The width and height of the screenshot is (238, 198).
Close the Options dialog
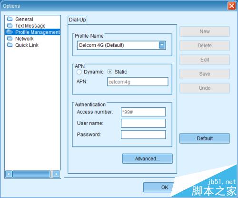click(231, 6)
